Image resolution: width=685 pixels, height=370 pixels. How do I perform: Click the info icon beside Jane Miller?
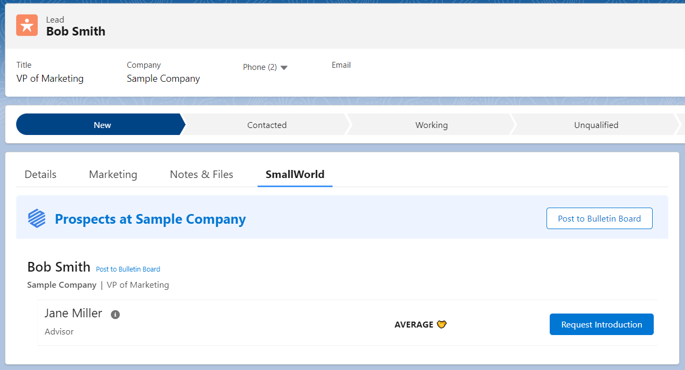[115, 314]
